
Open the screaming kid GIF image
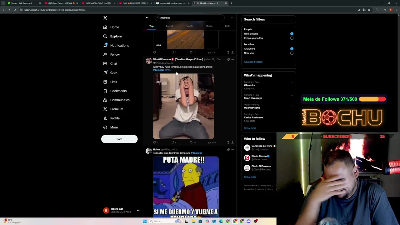tap(183, 106)
